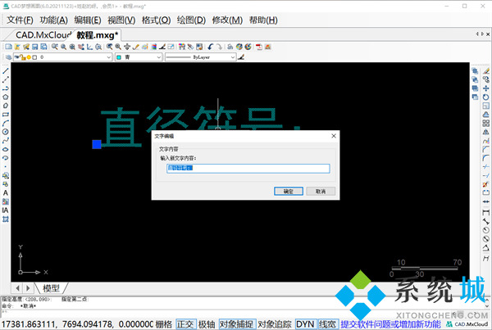Click the Save toolbar icon

coord(34,47)
